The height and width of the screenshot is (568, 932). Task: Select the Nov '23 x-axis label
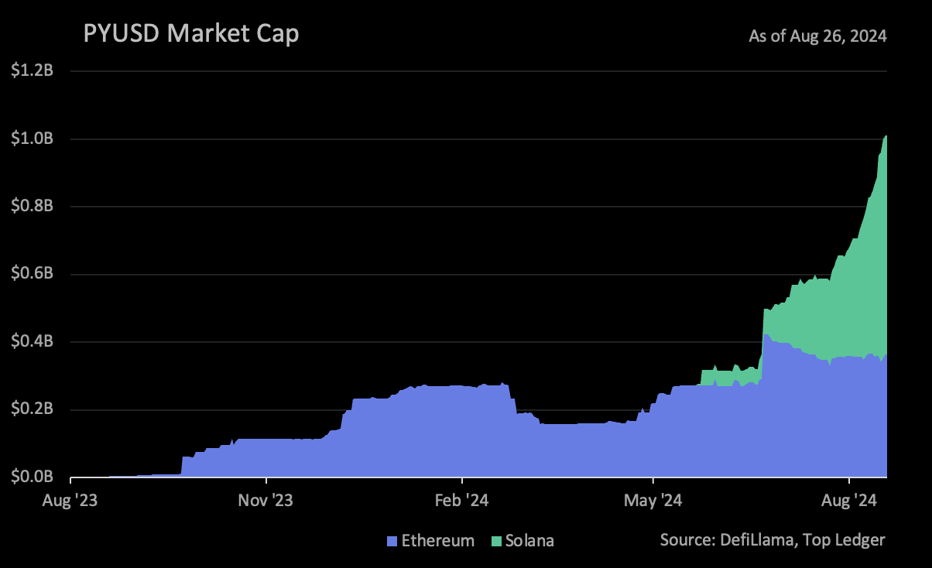point(265,501)
